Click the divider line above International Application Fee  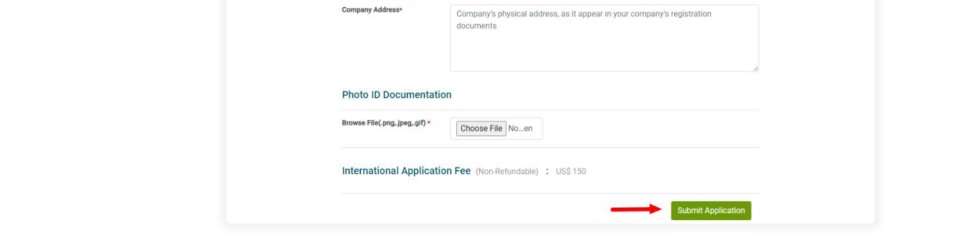coord(550,148)
